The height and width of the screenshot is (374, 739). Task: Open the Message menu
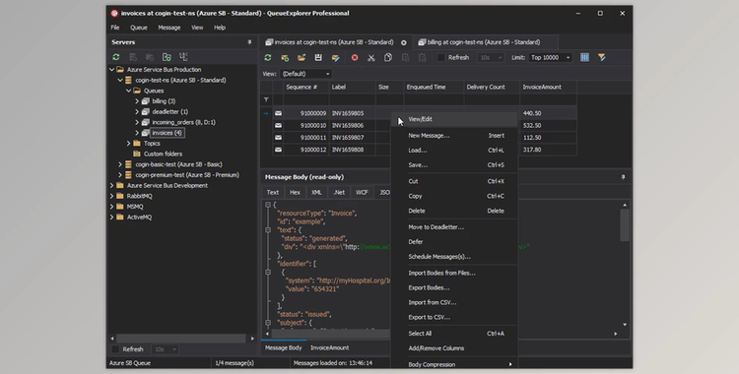(169, 28)
